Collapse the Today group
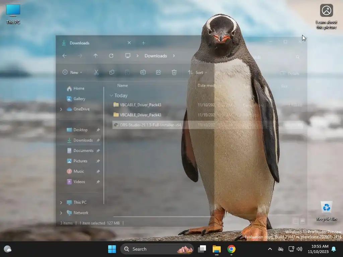The image size is (343, 257). pyautogui.click(x=111, y=95)
